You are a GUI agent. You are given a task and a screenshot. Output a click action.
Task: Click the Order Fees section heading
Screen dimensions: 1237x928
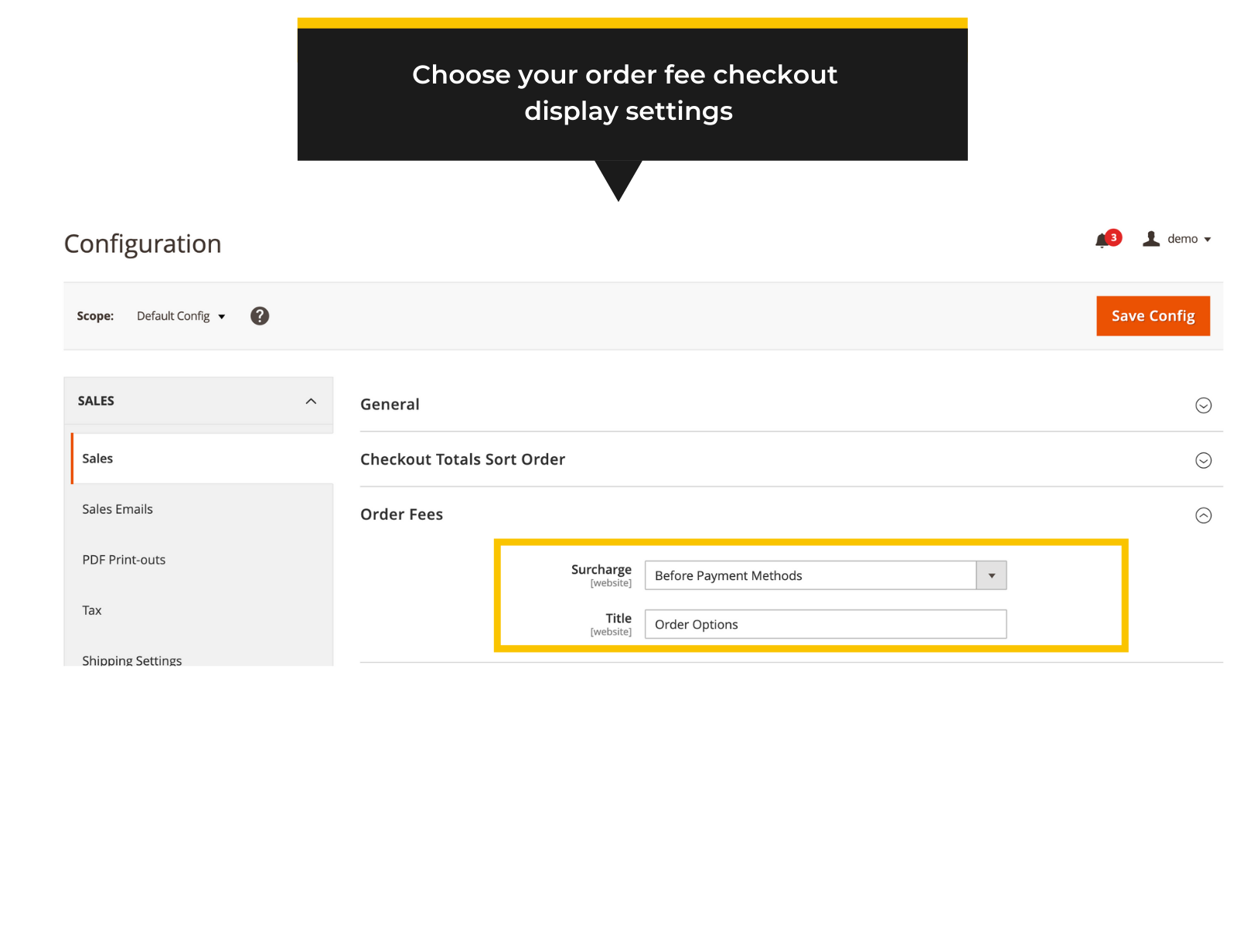[401, 514]
